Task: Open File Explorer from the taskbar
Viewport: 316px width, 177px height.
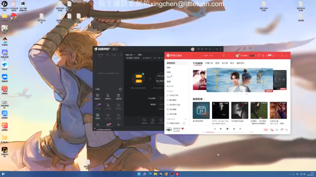Action: (x=155, y=174)
